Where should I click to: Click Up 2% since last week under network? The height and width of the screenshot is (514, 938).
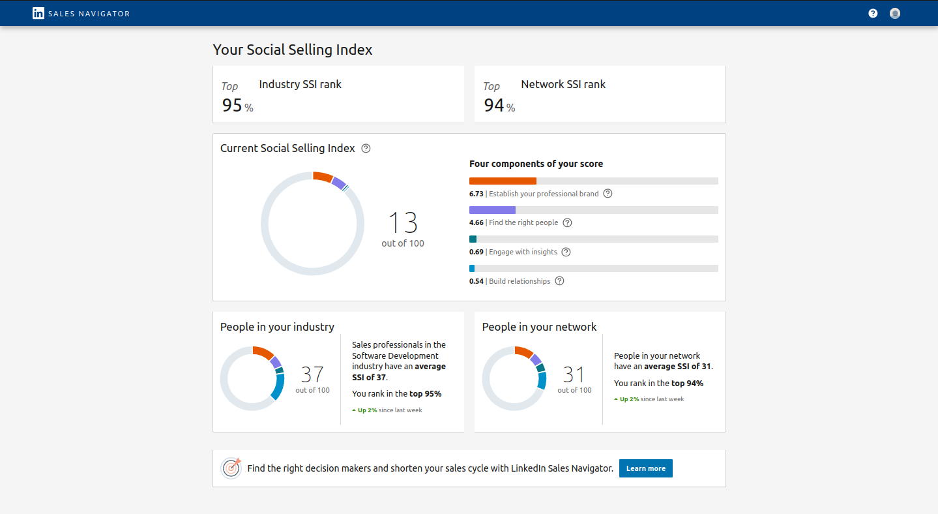coord(649,399)
